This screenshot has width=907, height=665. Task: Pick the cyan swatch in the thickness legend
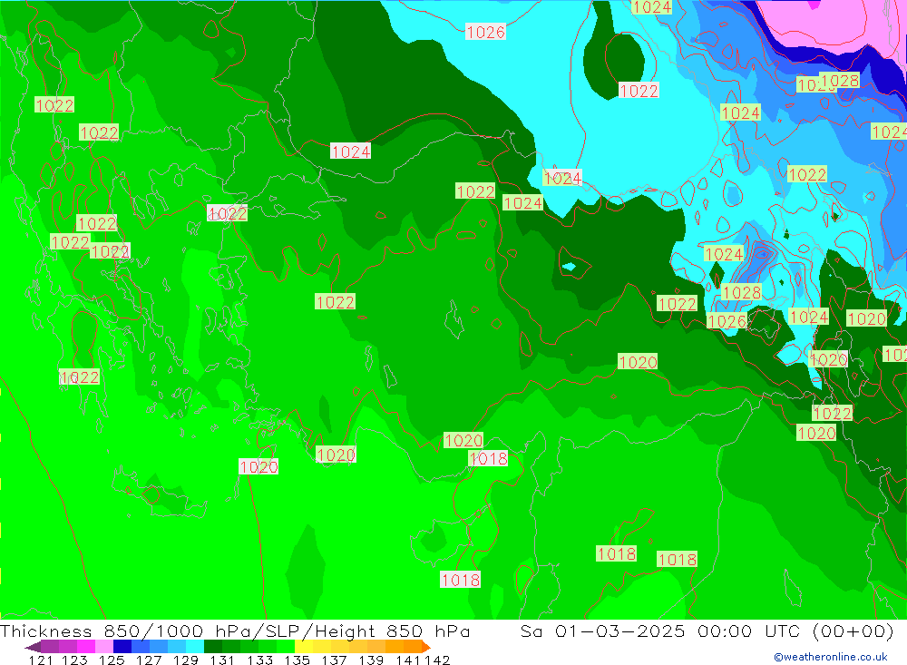coord(195,647)
